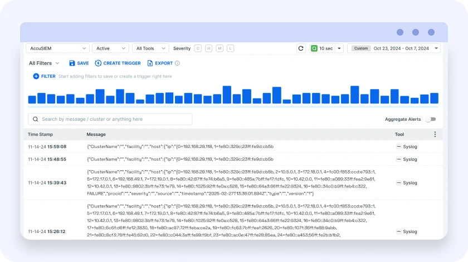The height and width of the screenshot is (262, 468).
Task: Select the log row at 15:48:55
Action: (x=233, y=159)
